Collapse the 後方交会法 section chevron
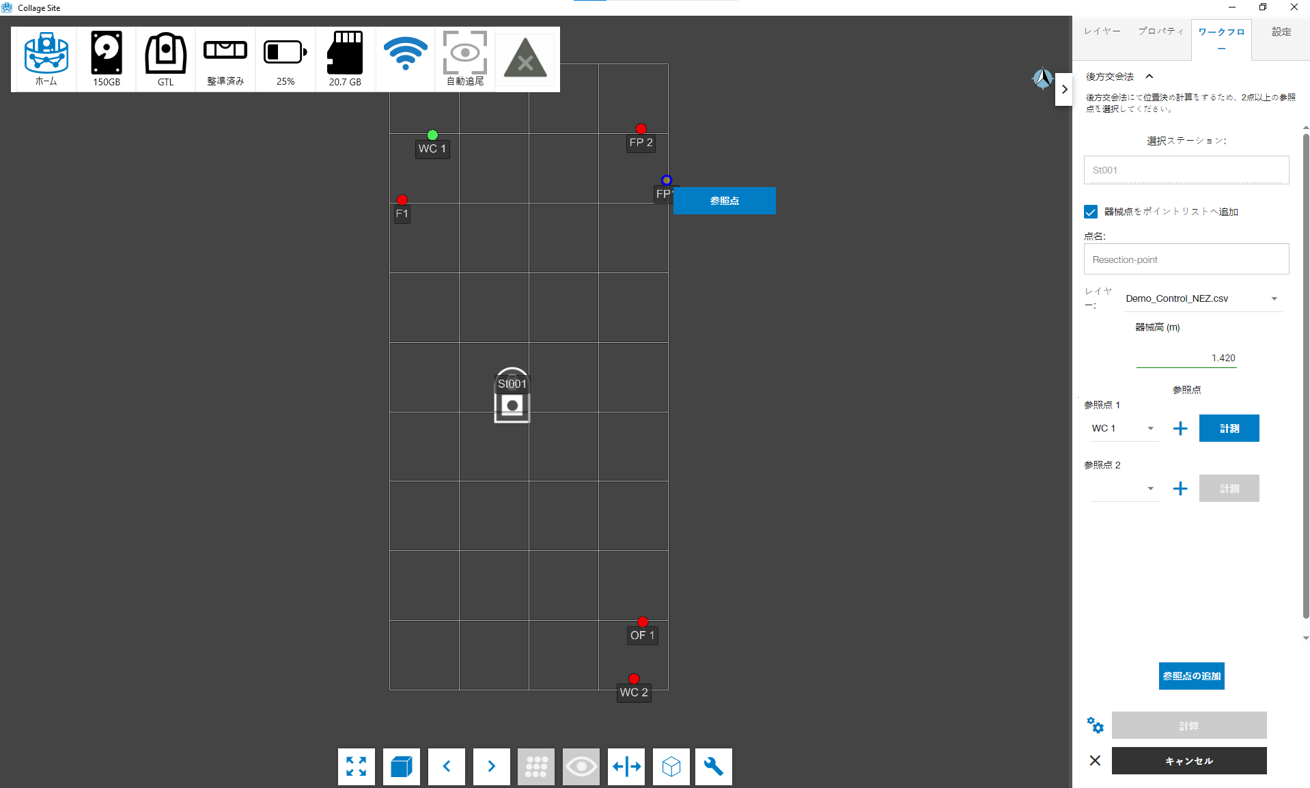This screenshot has height=788, width=1310. click(1149, 76)
